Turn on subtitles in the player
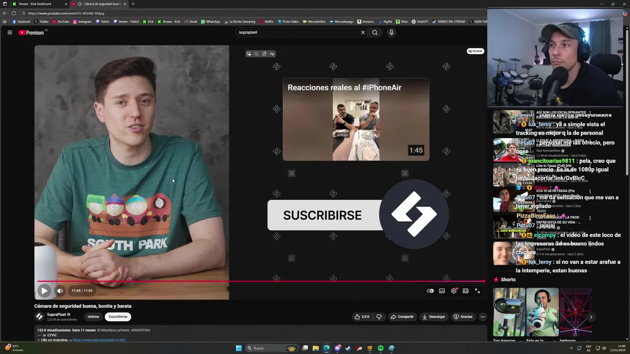Image resolution: width=630 pixels, height=354 pixels. (442, 291)
